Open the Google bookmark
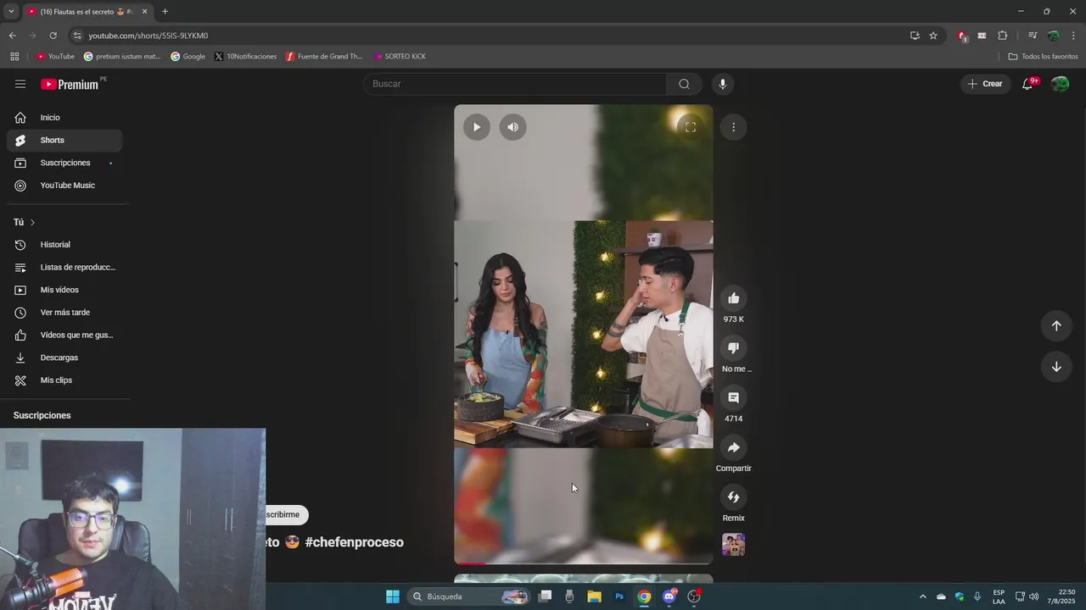The image size is (1086, 610). (x=188, y=57)
